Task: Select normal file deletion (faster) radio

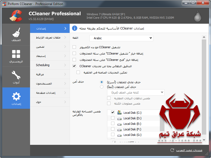Action: (102, 82)
